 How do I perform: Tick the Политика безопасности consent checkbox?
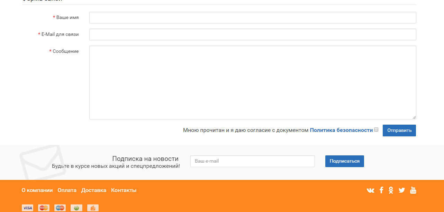point(376,130)
